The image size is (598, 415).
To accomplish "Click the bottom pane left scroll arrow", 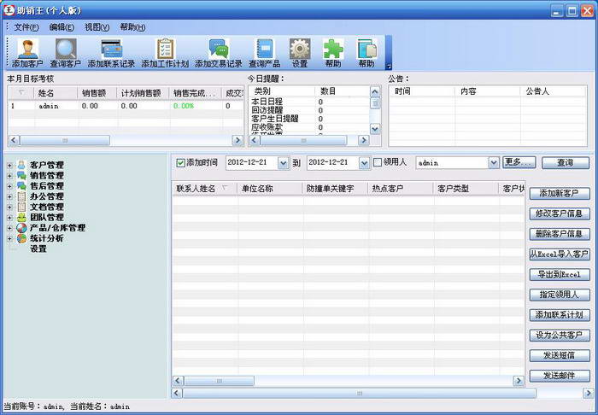I will [177, 393].
